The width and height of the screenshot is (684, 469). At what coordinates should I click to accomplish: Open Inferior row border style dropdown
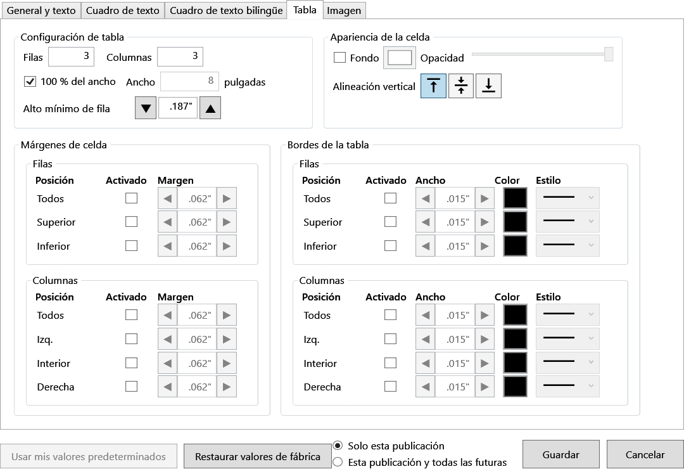(567, 246)
